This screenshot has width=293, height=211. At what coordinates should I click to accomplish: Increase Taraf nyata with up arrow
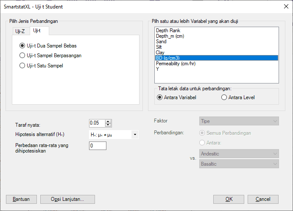point(108,121)
